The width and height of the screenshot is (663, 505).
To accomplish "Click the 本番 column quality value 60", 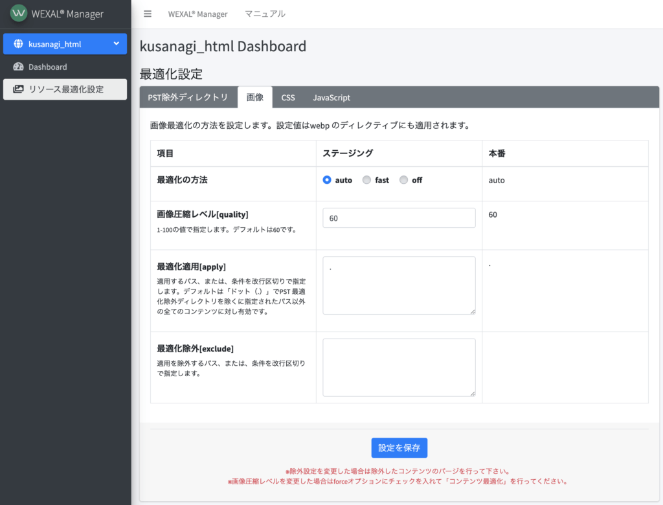I will pos(493,214).
